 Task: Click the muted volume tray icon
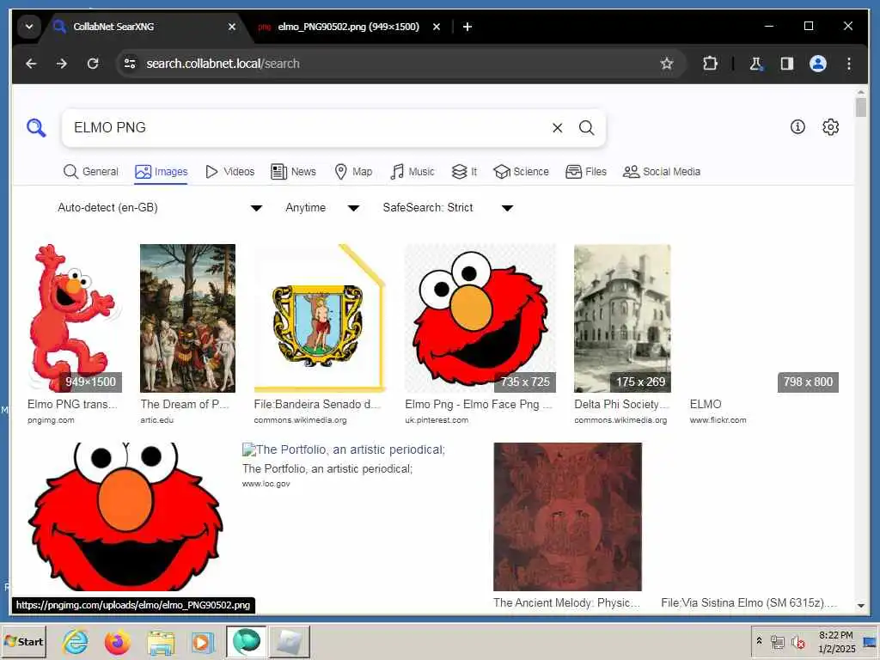[x=797, y=641]
